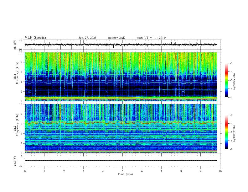Click the "-7" tick on ch.1 color bar

(x=231, y=97)
